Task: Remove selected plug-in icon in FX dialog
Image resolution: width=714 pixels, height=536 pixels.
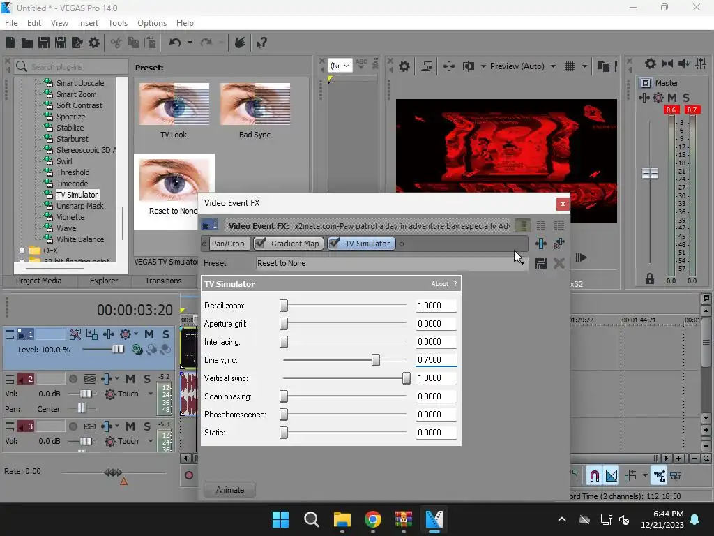Action: (x=559, y=244)
